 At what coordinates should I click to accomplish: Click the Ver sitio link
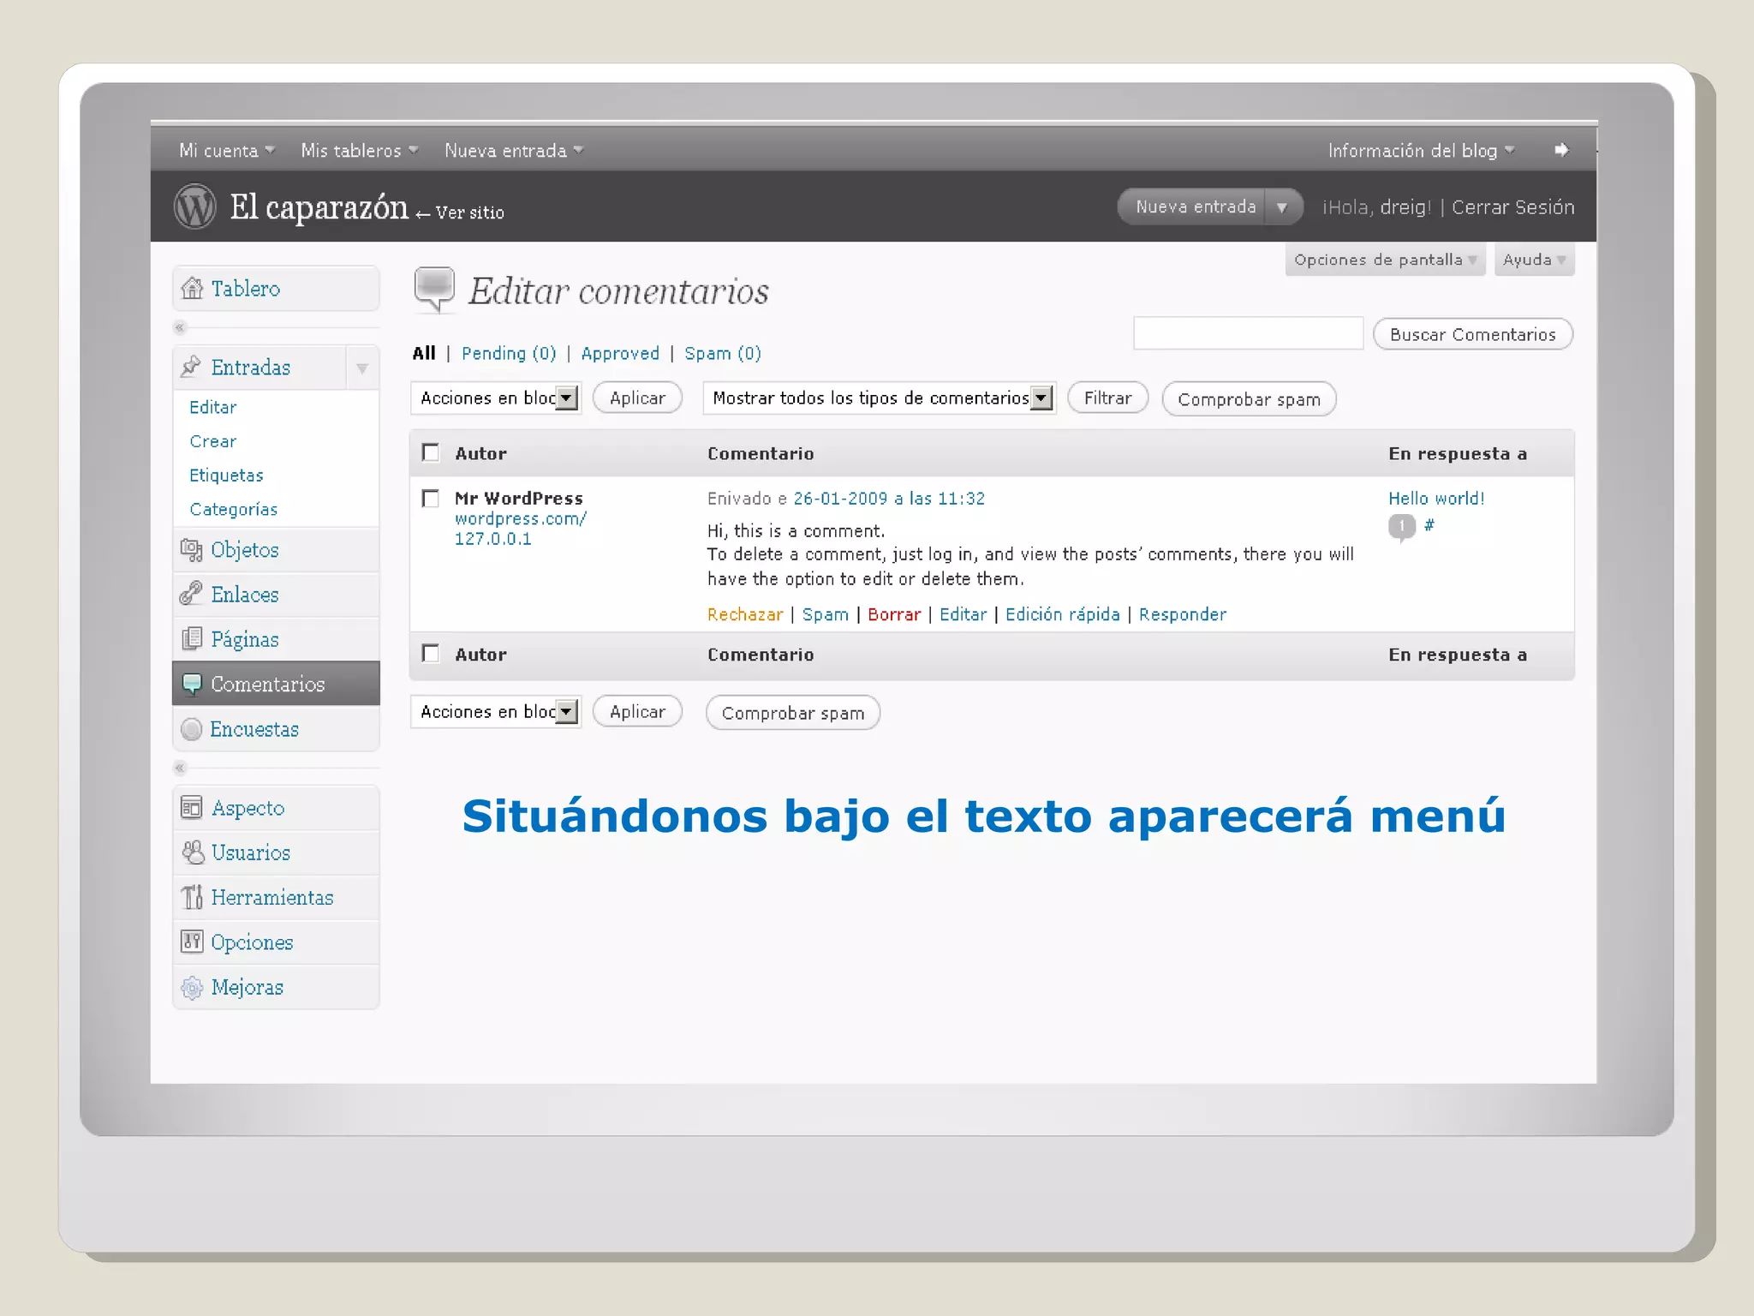(x=469, y=212)
